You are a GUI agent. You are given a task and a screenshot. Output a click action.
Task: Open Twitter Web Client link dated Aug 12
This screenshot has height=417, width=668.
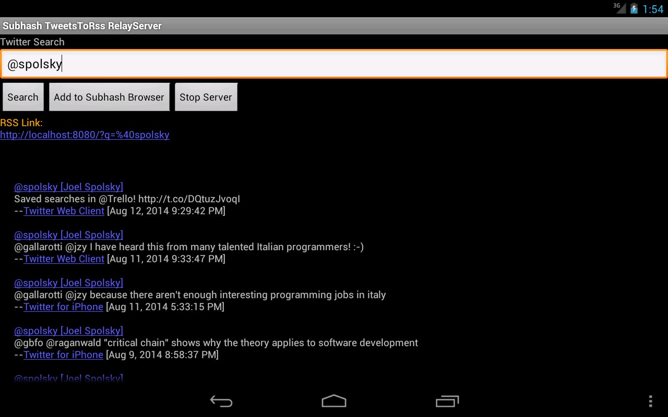(64, 211)
